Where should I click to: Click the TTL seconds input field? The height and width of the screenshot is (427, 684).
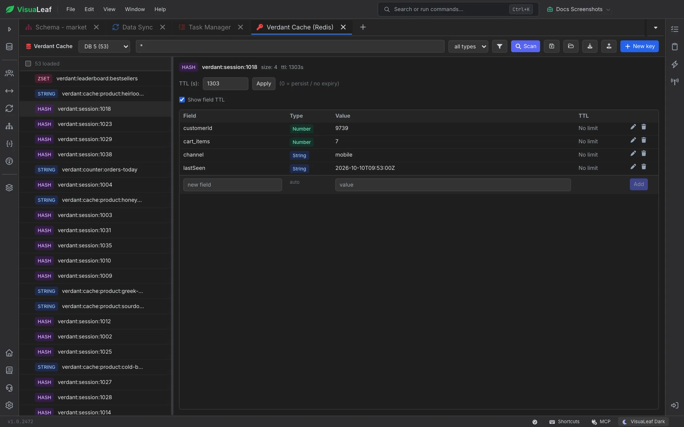tap(225, 84)
